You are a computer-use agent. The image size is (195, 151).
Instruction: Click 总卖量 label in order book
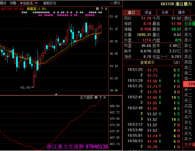[189, 24]
